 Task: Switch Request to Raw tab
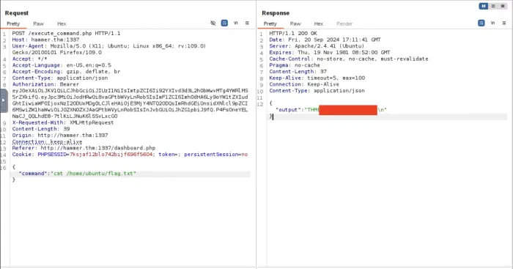[x=38, y=24]
